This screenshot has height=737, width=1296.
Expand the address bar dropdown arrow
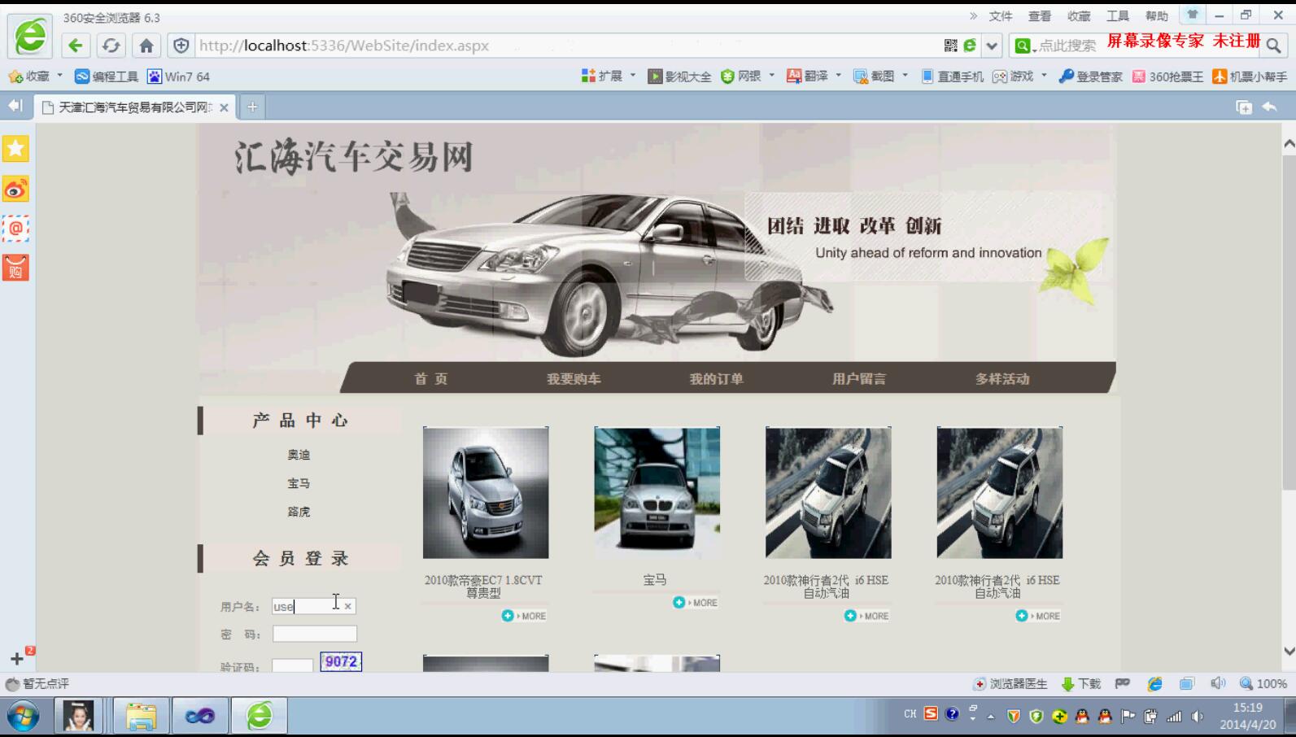(992, 46)
